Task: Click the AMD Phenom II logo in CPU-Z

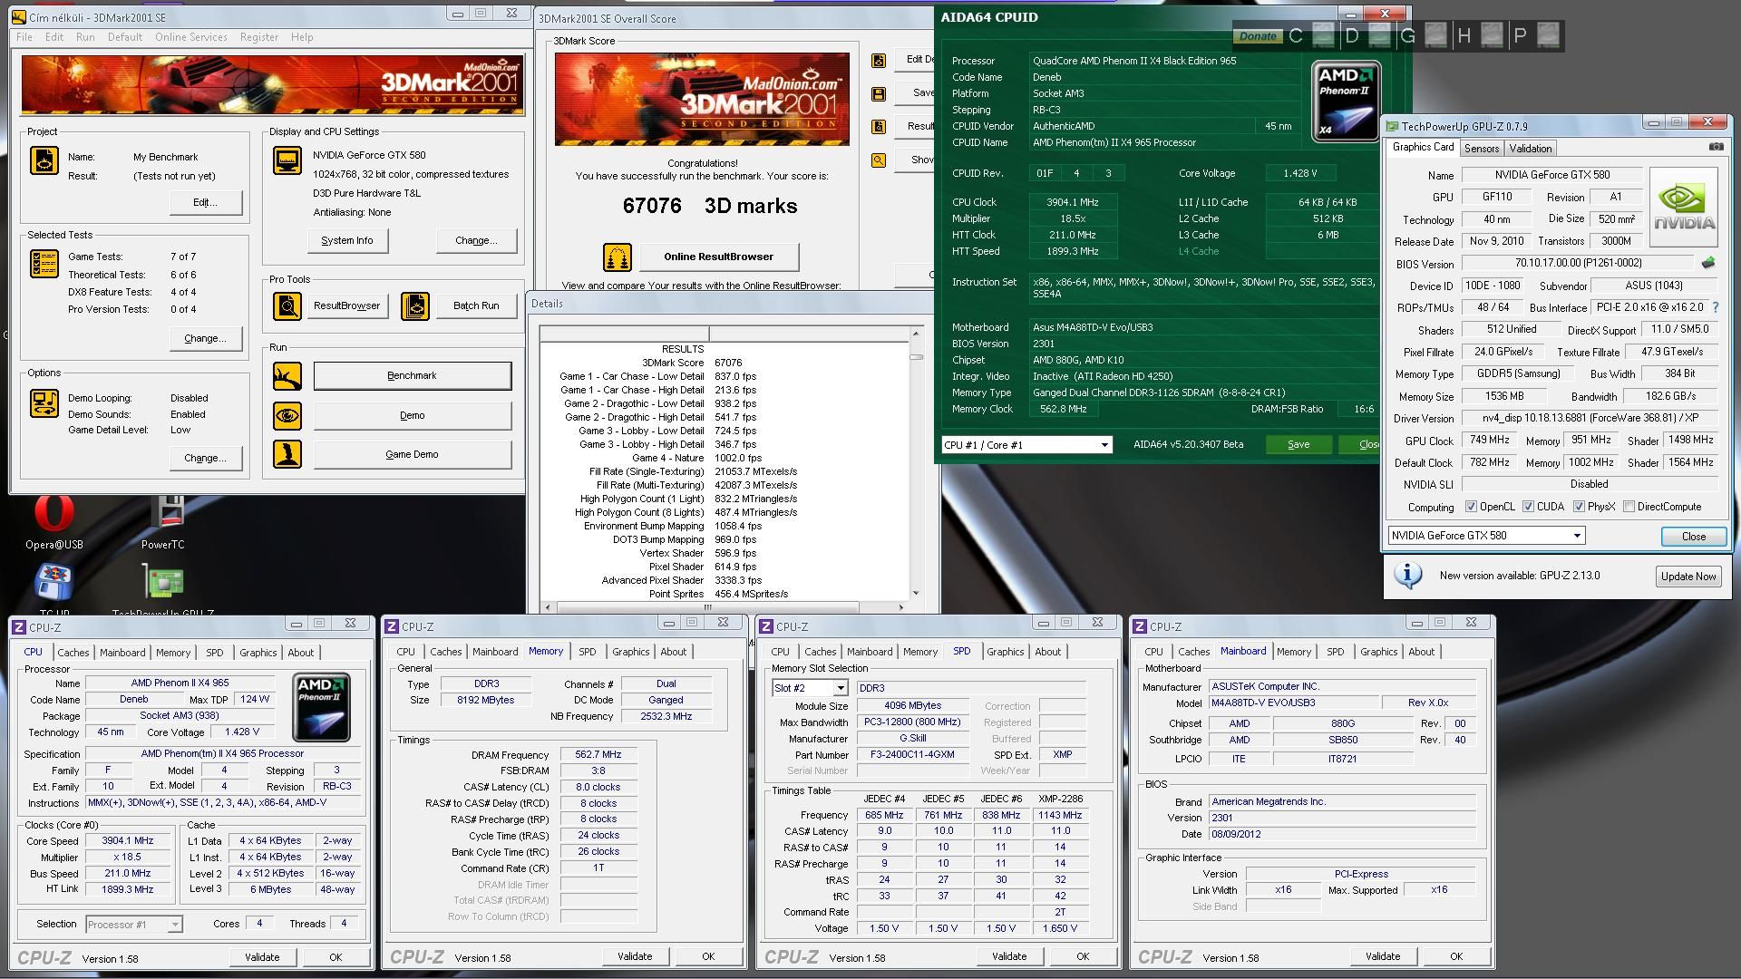Action: (x=321, y=706)
